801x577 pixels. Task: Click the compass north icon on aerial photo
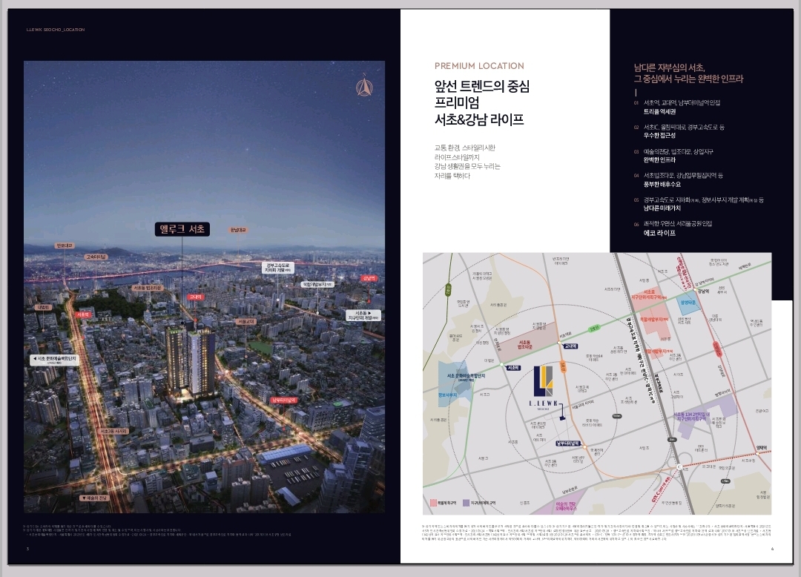click(x=364, y=85)
